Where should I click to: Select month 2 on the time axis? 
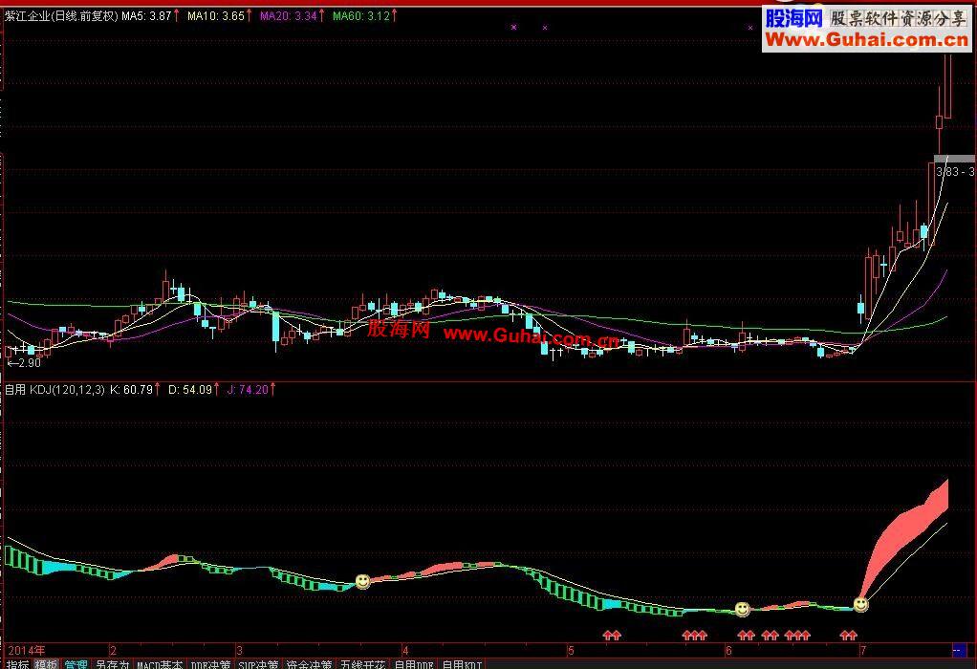[x=113, y=650]
